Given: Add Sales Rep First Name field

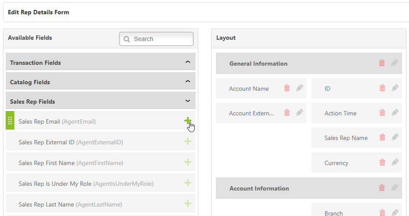Looking at the screenshot, I should point(187,162).
